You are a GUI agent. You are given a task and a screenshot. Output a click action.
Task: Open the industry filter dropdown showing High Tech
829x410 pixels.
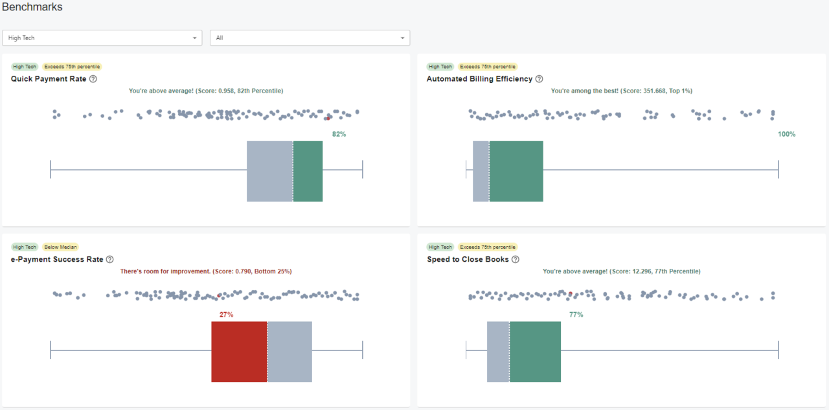click(x=102, y=38)
